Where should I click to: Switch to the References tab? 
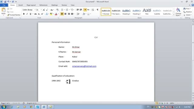tap(43, 5)
